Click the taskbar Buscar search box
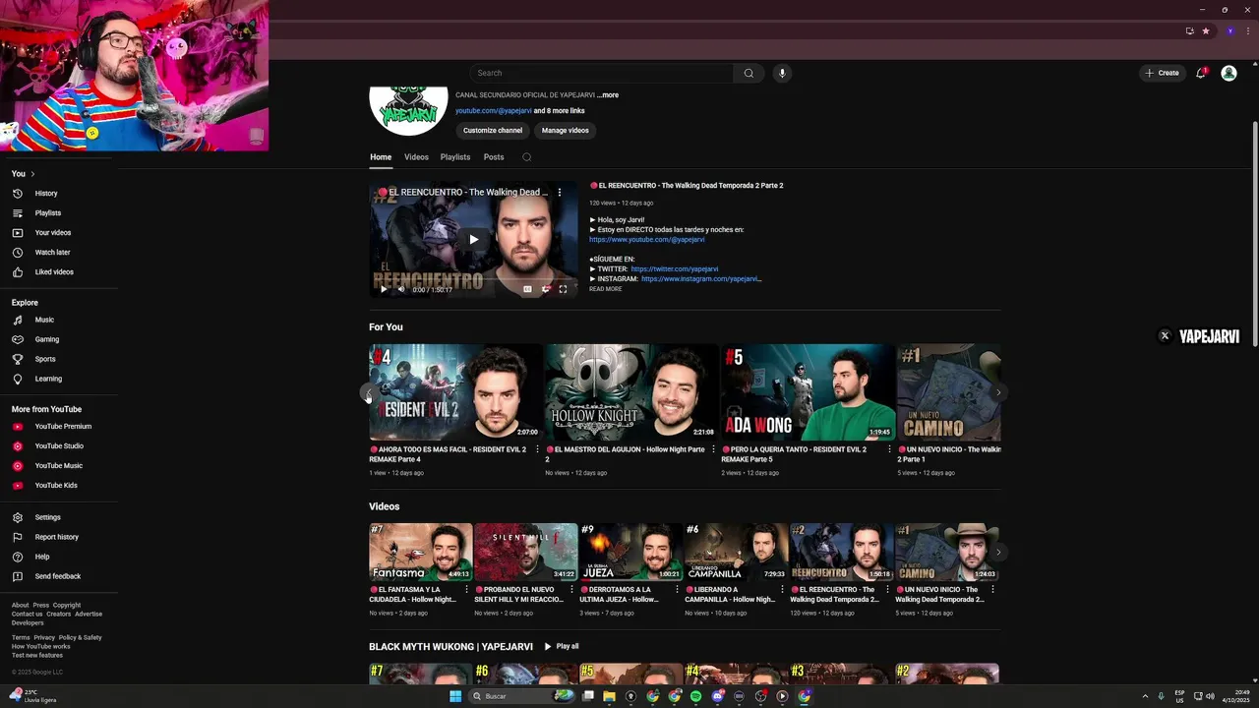This screenshot has height=708, width=1259. pos(522,696)
